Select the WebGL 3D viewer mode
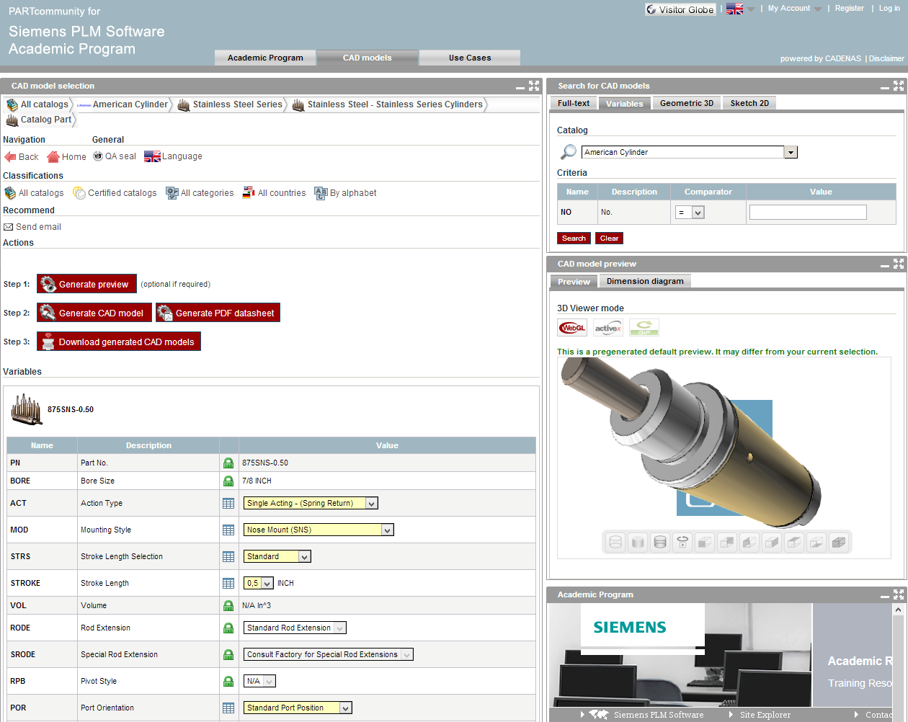The image size is (908, 722). tap(572, 328)
